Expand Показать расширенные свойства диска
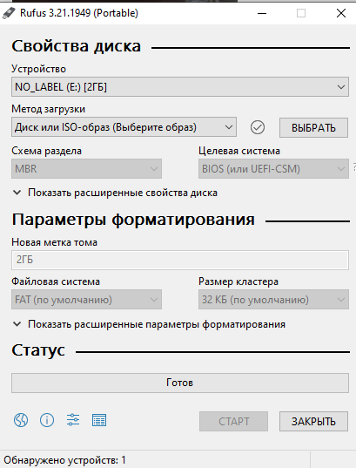The width and height of the screenshot is (356, 468). (x=115, y=193)
